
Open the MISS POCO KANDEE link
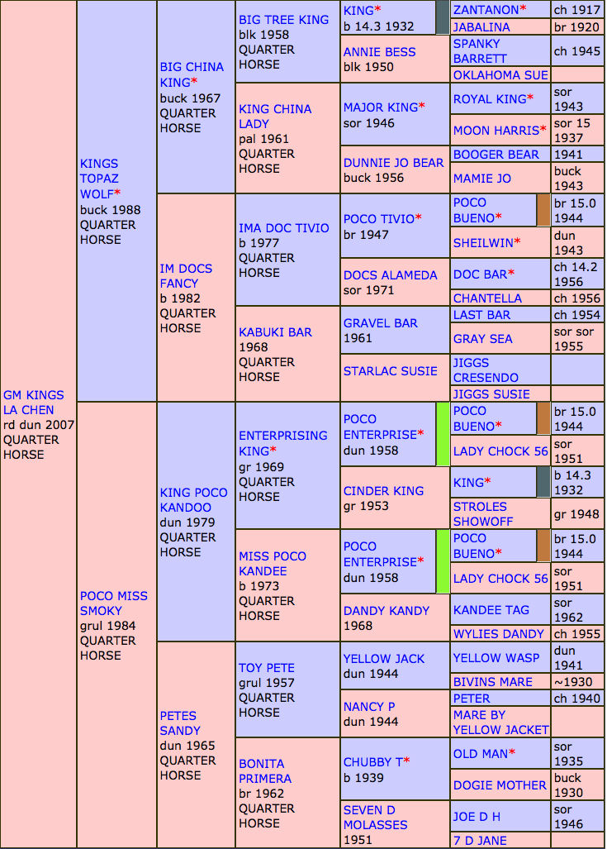(x=272, y=564)
